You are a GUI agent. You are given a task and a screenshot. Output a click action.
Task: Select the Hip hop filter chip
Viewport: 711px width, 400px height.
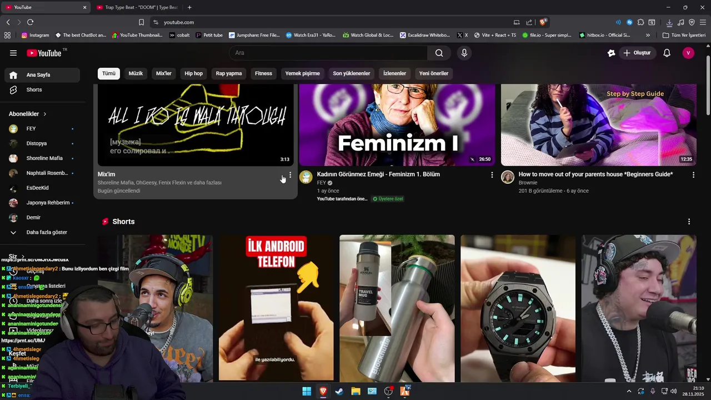tap(194, 73)
